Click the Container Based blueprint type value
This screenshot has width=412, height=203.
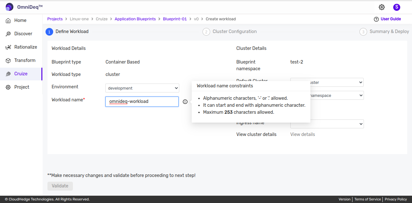[x=123, y=62]
